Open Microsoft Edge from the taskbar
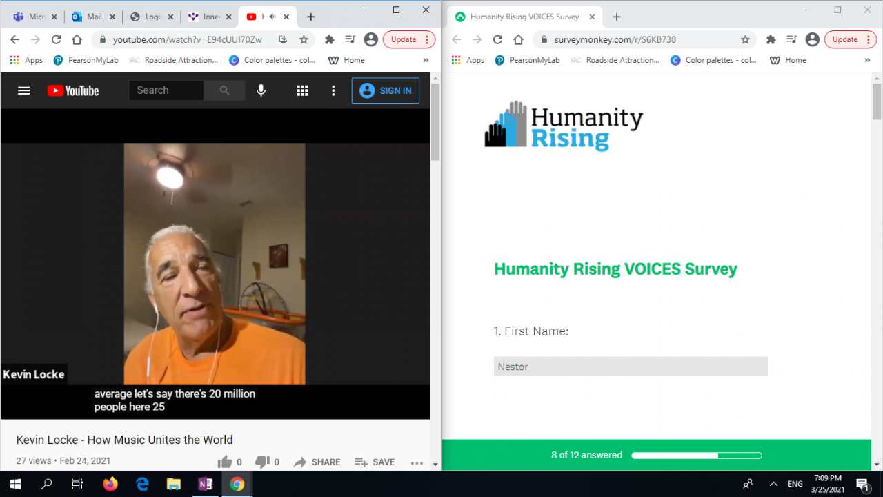The width and height of the screenshot is (883, 497). point(142,484)
